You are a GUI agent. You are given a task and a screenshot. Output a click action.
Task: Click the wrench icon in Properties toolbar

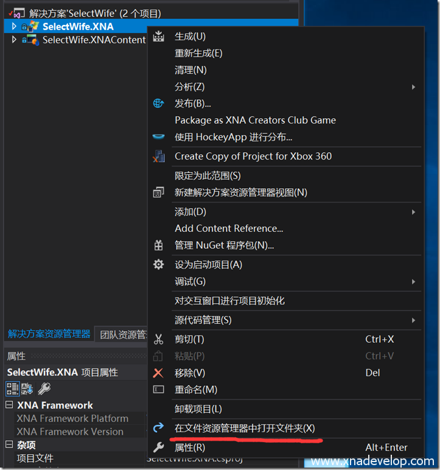44,388
